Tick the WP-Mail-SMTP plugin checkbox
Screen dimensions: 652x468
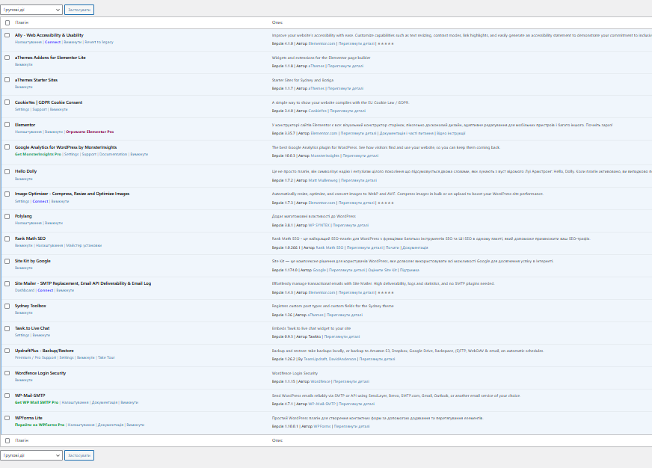tap(7, 395)
